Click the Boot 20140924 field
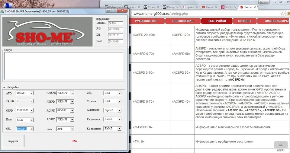290x153 pixels. (x=115, y=41)
